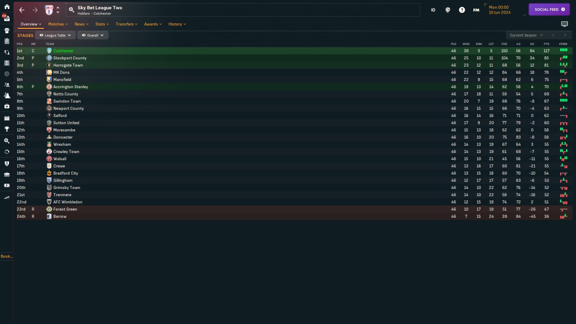Open the Accrington Stanley team link
The height and width of the screenshot is (324, 576).
pyautogui.click(x=71, y=87)
